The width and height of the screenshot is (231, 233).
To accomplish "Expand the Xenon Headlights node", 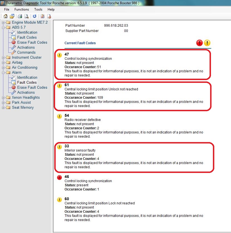I will [x=3, y=98].
